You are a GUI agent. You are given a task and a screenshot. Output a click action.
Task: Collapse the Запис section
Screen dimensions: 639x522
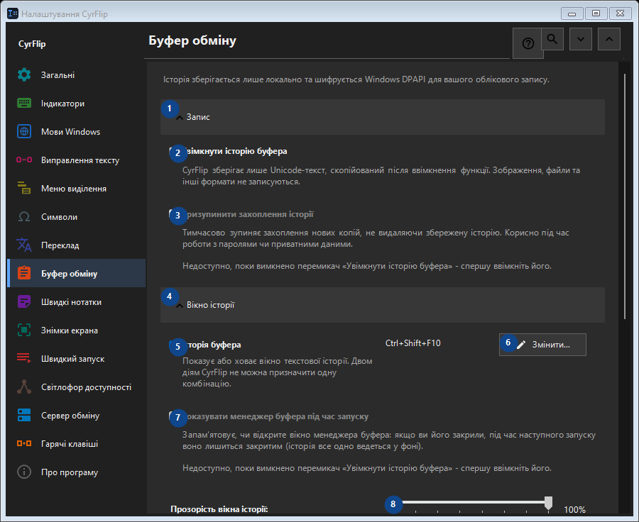382,117
